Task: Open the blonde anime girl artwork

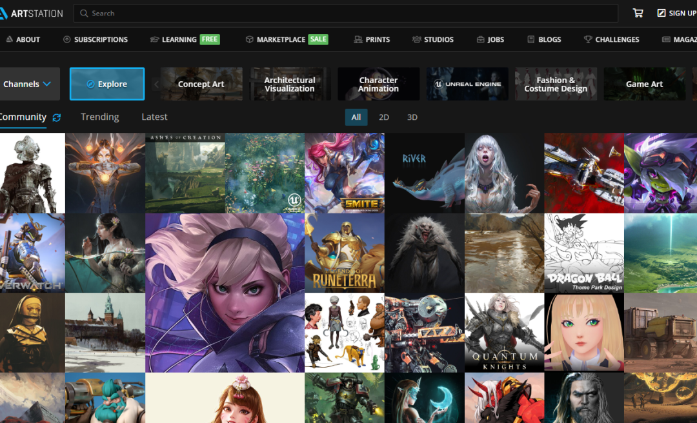Action: tap(584, 332)
